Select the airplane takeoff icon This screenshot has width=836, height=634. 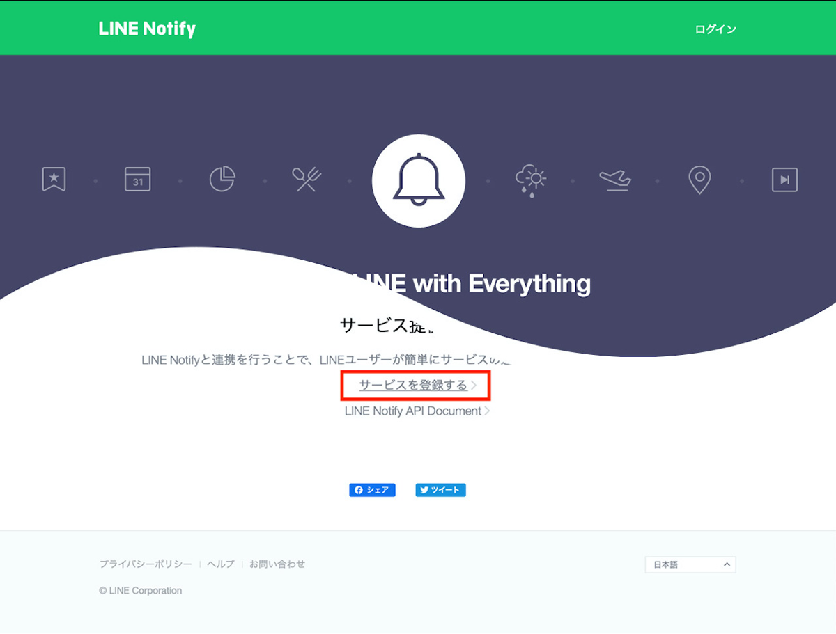pyautogui.click(x=615, y=180)
